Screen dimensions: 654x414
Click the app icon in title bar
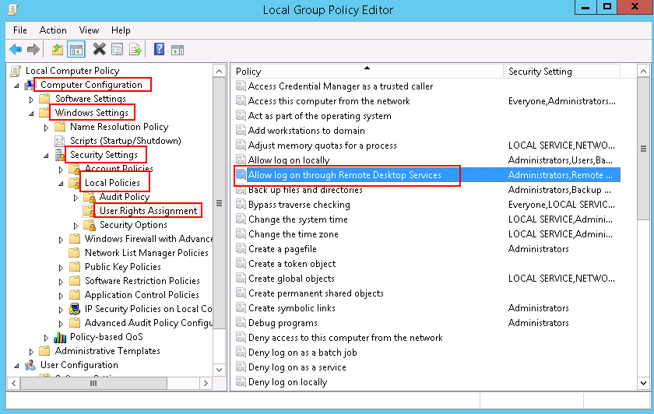tap(13, 9)
